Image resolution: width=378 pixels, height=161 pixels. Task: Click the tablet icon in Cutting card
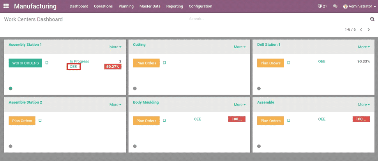164,63
